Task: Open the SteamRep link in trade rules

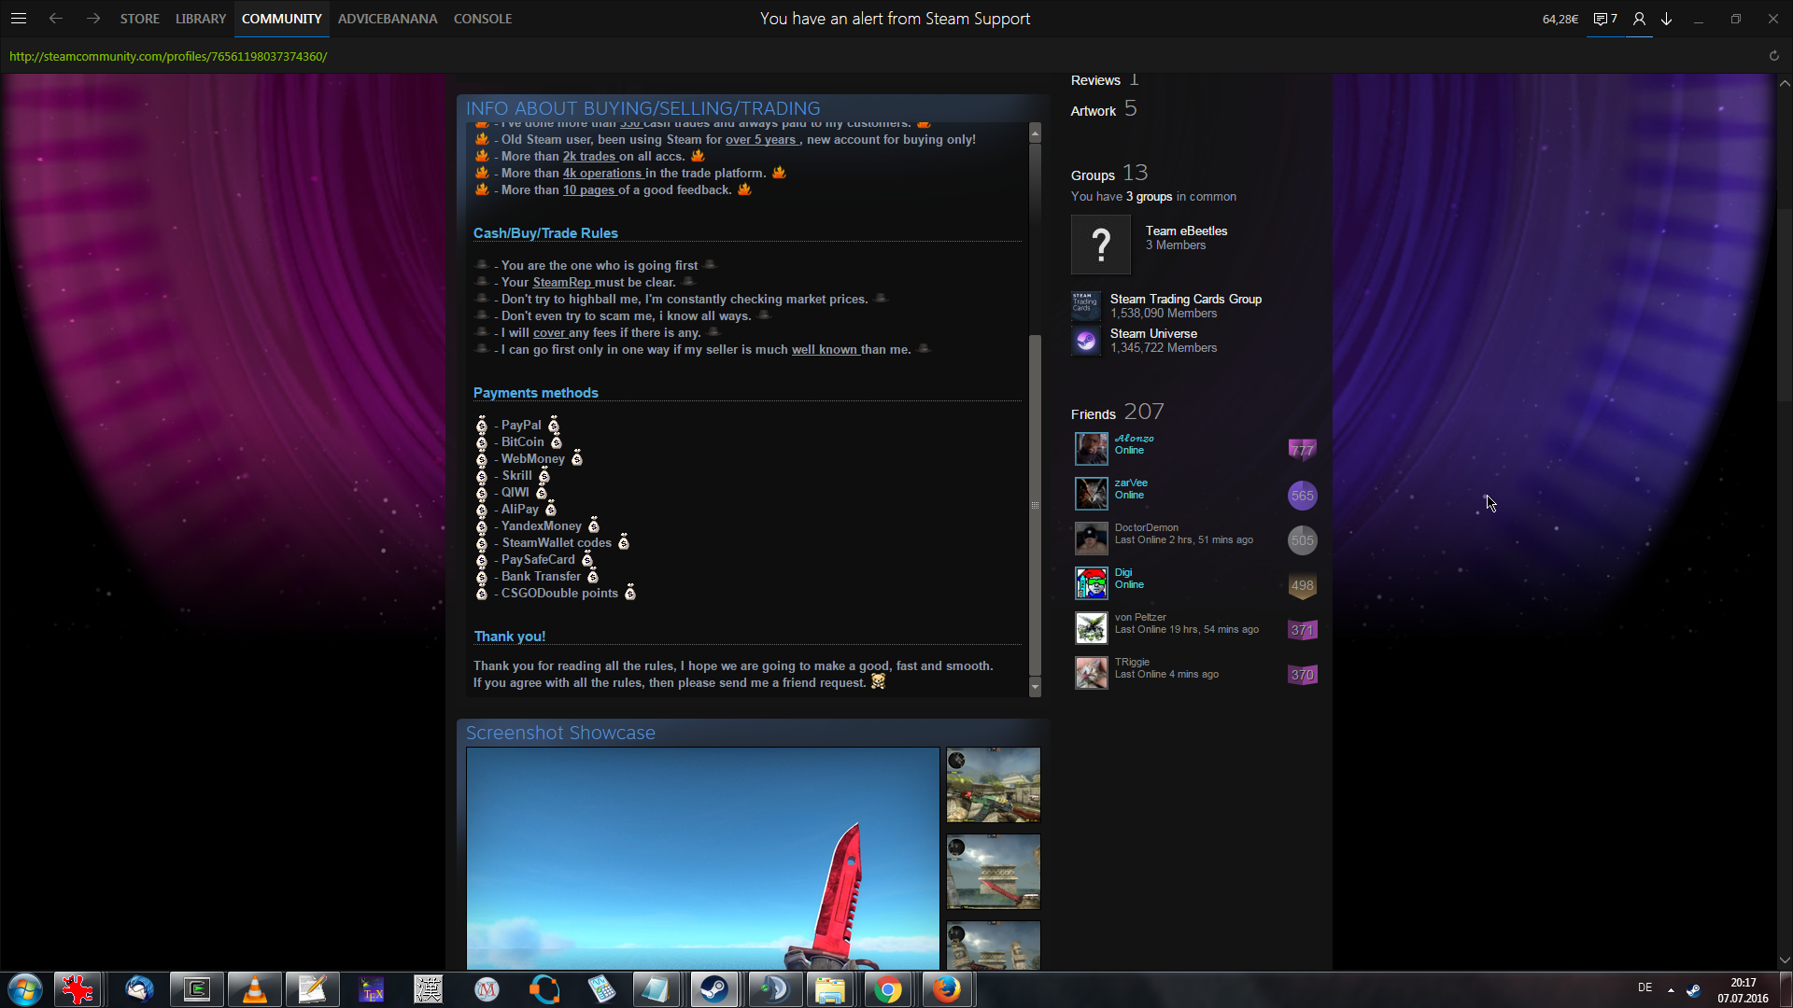Action: pos(562,283)
